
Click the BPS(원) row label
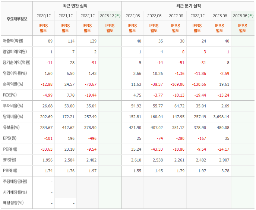click(9, 160)
